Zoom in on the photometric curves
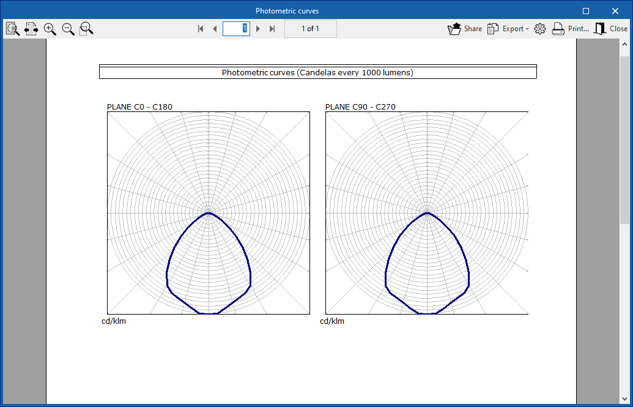The width and height of the screenshot is (633, 407). click(50, 29)
